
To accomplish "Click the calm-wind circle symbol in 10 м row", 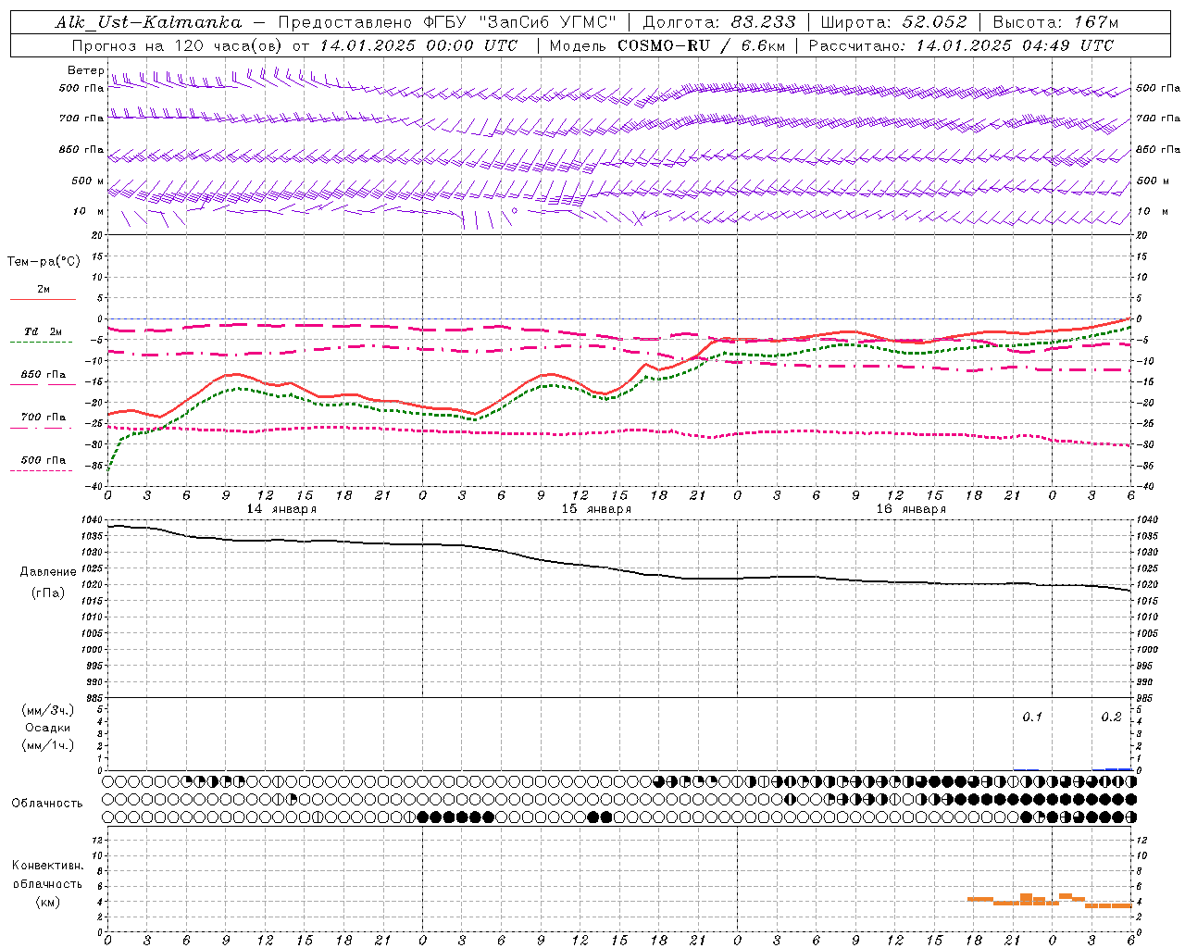I will (515, 211).
